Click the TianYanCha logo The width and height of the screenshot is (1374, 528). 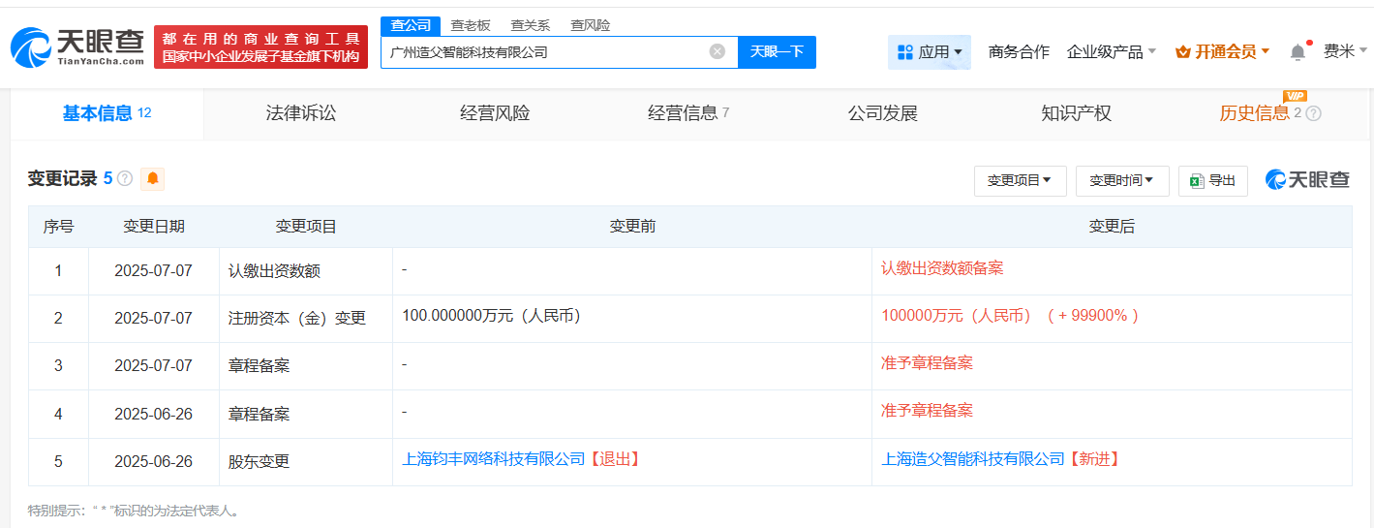coord(77,46)
